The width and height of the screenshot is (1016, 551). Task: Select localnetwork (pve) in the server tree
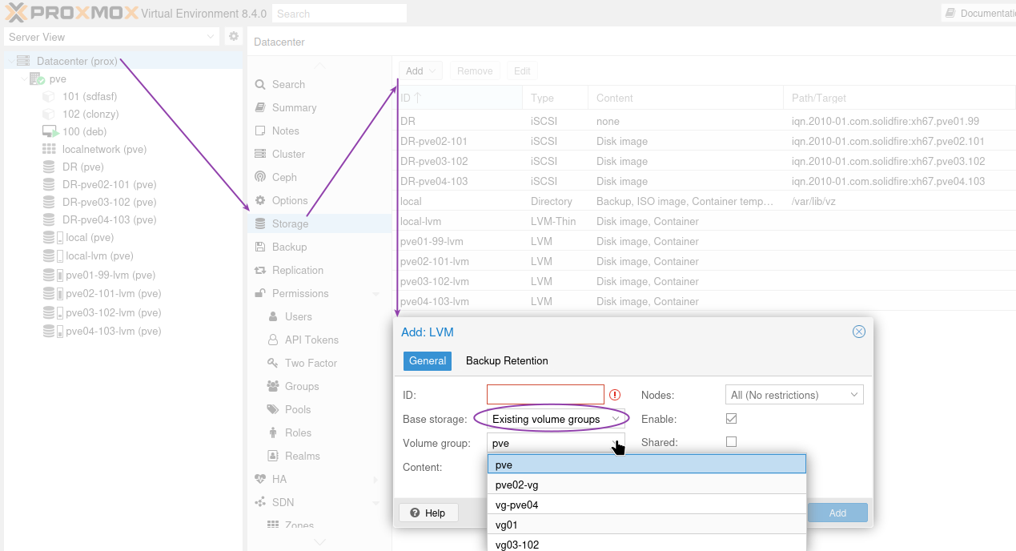click(x=104, y=149)
